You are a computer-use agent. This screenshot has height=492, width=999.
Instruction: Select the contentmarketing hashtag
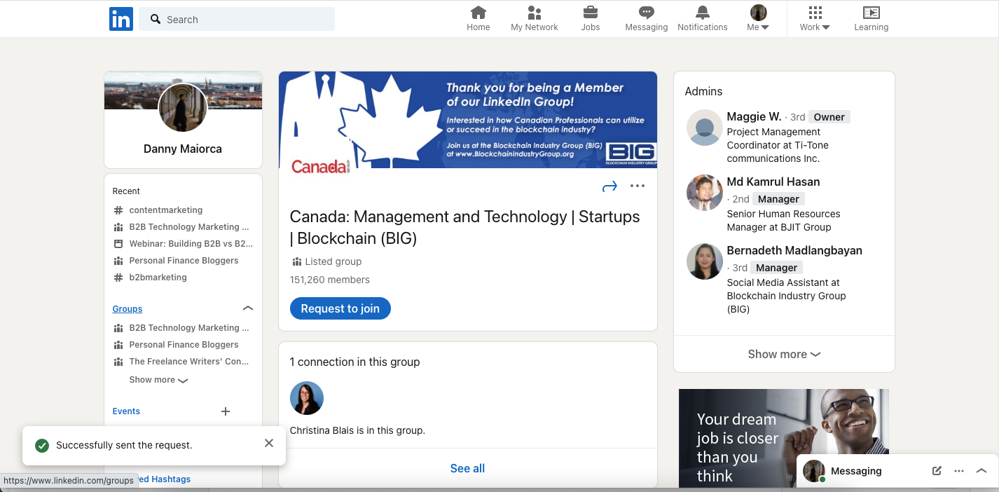click(x=166, y=210)
